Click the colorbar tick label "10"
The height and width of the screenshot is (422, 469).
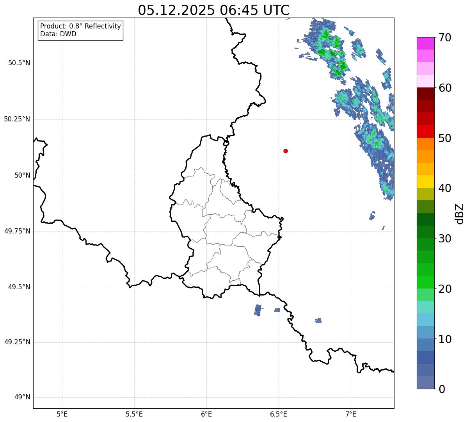pyautogui.click(x=444, y=339)
